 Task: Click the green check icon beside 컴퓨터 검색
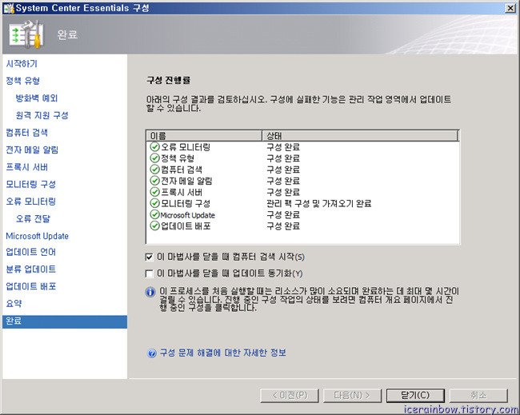(x=154, y=170)
